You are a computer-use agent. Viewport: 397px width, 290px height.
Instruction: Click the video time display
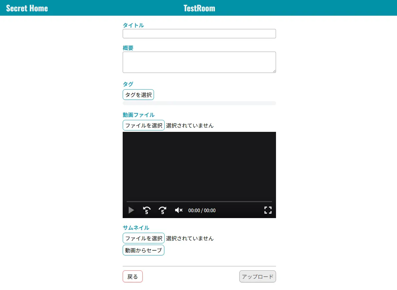(x=201, y=210)
